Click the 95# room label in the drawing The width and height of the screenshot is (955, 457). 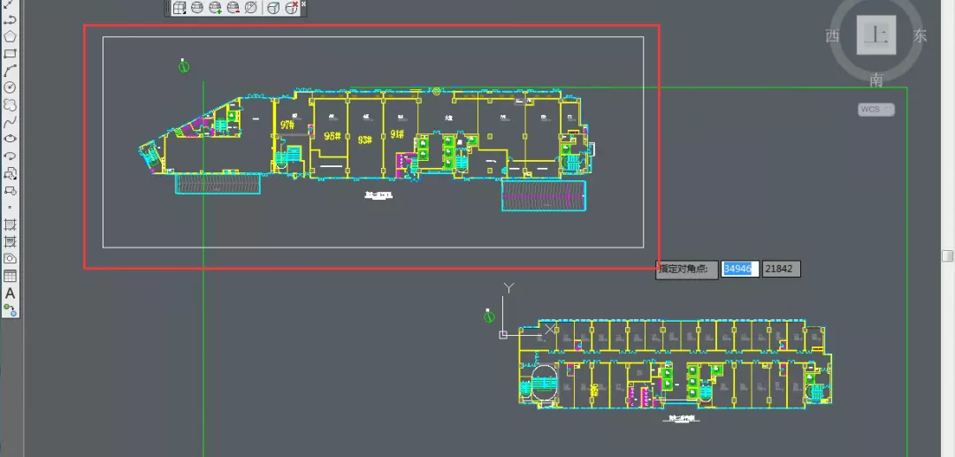(x=332, y=136)
